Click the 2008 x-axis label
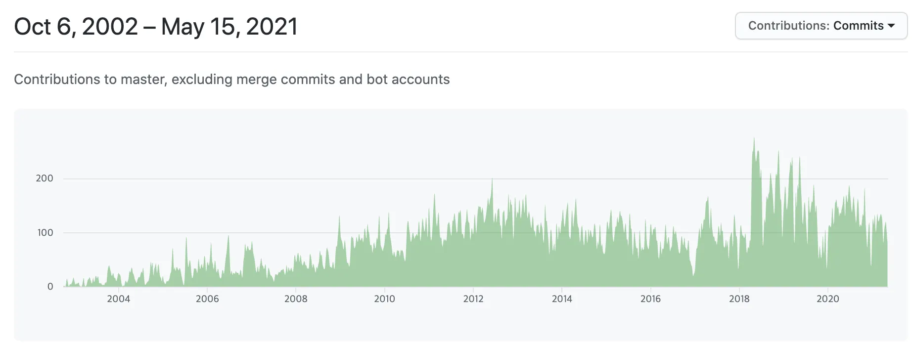This screenshot has height=343, width=912. 296,299
